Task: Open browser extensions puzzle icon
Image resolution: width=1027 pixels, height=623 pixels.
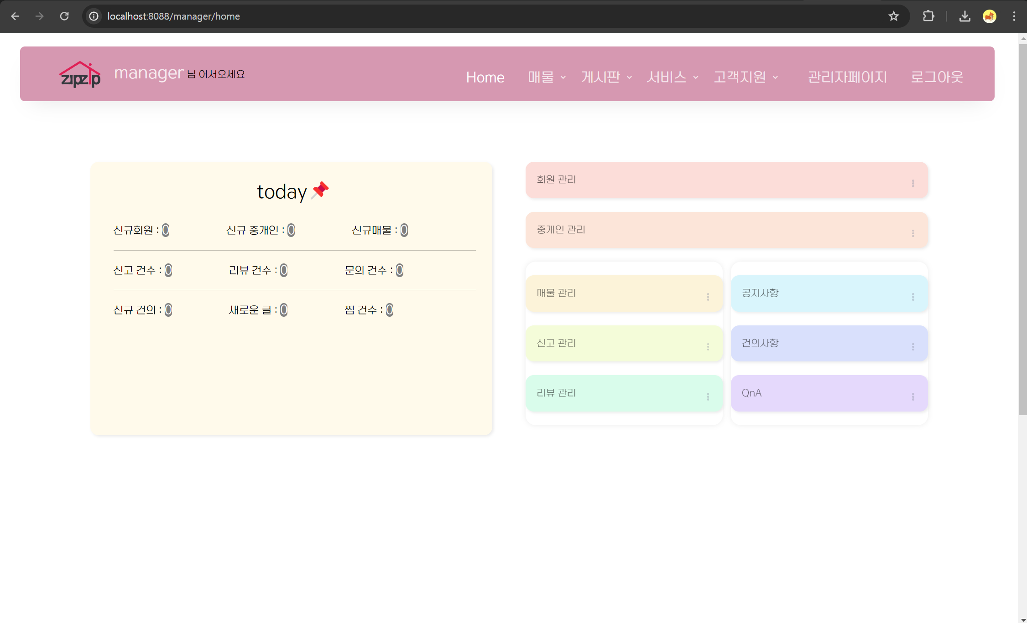Action: coord(928,16)
